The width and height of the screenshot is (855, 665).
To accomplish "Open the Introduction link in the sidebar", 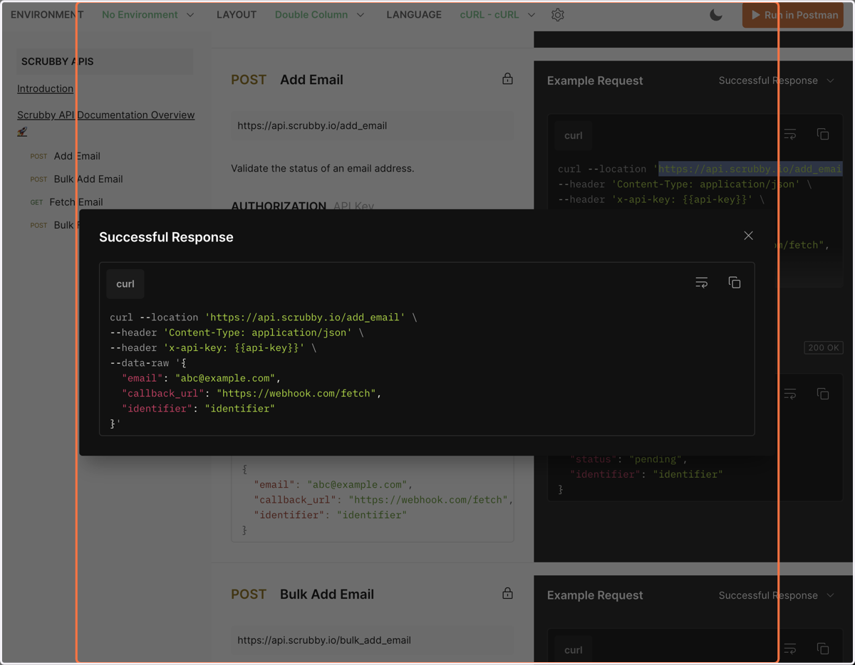I will tap(45, 88).
